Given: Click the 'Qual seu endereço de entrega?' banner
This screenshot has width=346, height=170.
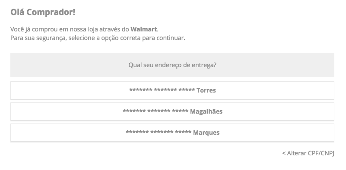Looking at the screenshot, I should point(172,65).
